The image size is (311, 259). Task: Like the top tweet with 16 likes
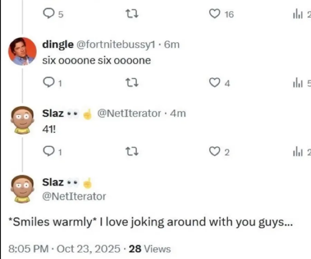[215, 14]
